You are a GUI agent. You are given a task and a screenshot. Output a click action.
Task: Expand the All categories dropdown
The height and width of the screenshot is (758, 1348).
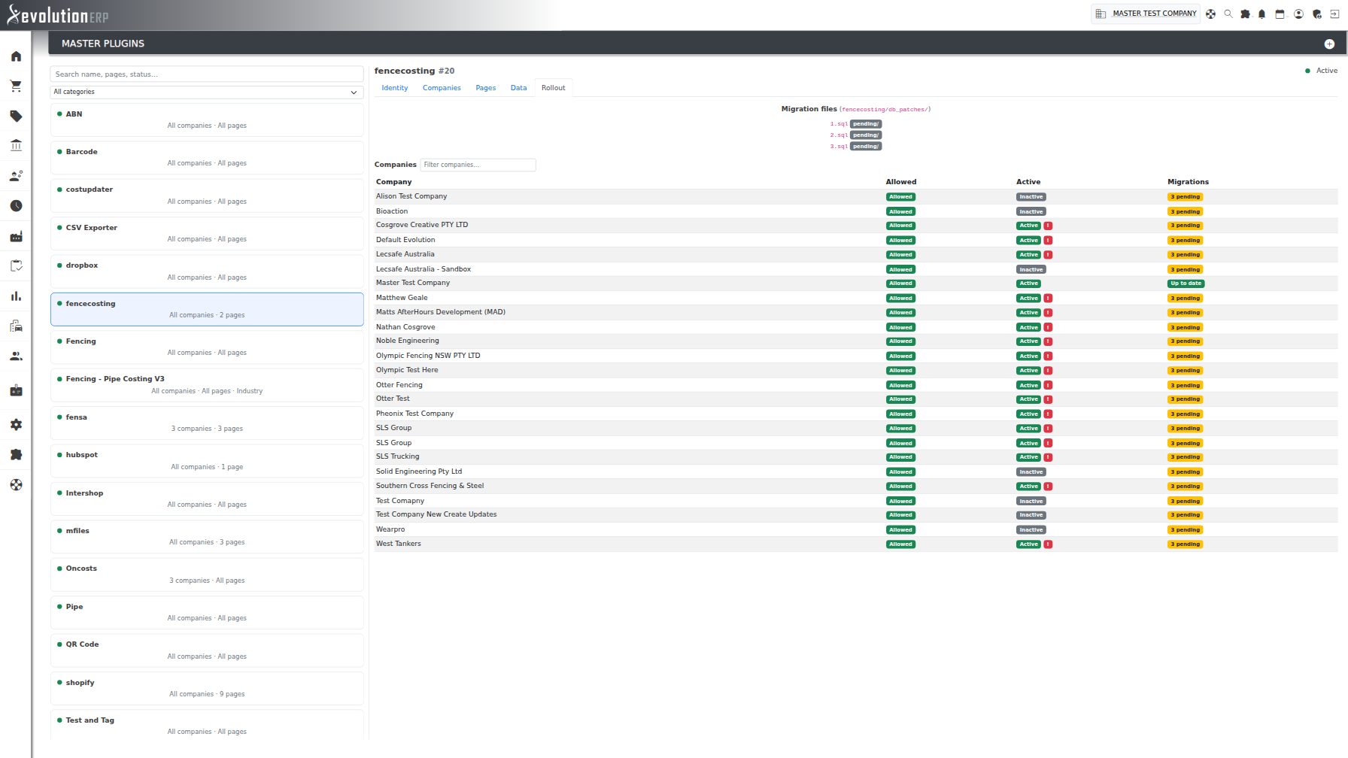pyautogui.click(x=207, y=92)
